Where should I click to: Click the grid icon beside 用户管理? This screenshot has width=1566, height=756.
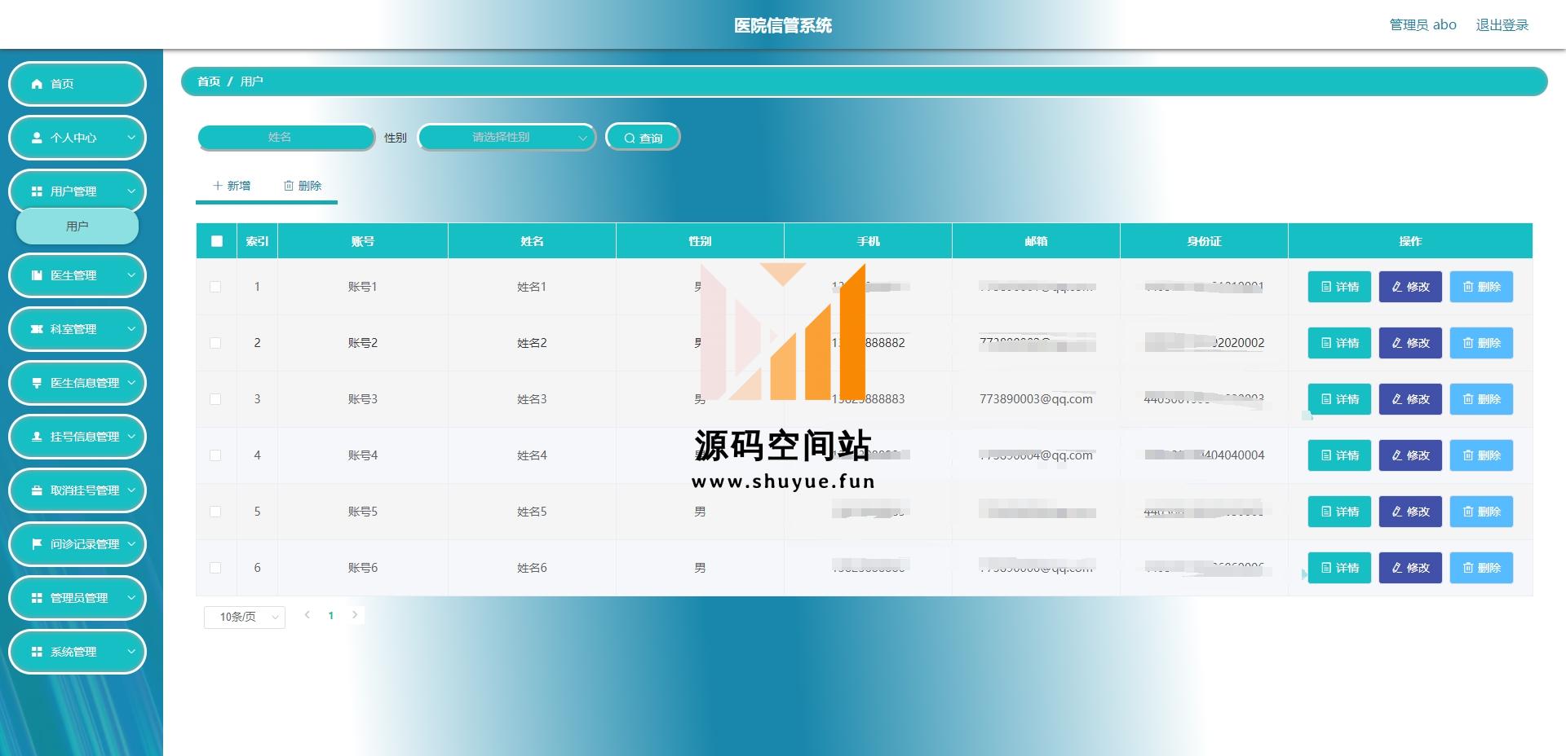37,191
